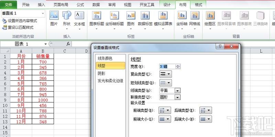Open the 形状 shapes gallery
Viewport: 275px width, 137px height.
click(67, 20)
